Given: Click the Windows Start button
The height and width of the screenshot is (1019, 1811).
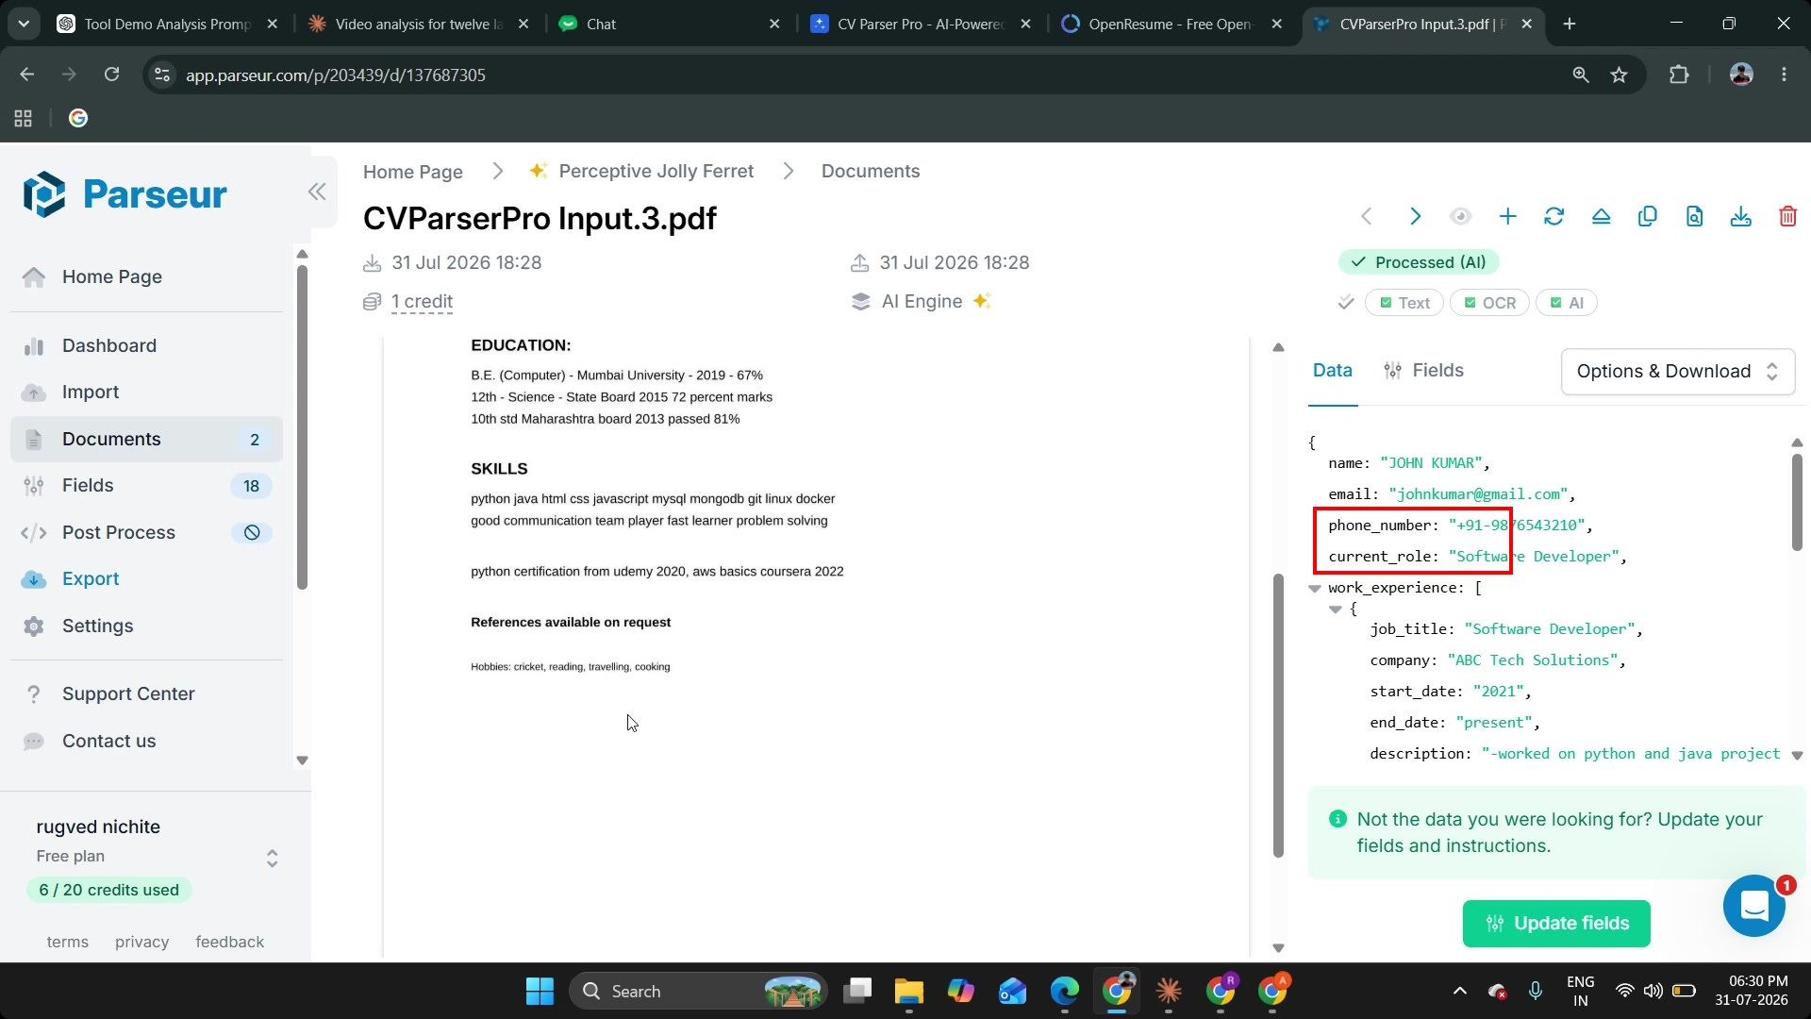Looking at the screenshot, I should [540, 991].
